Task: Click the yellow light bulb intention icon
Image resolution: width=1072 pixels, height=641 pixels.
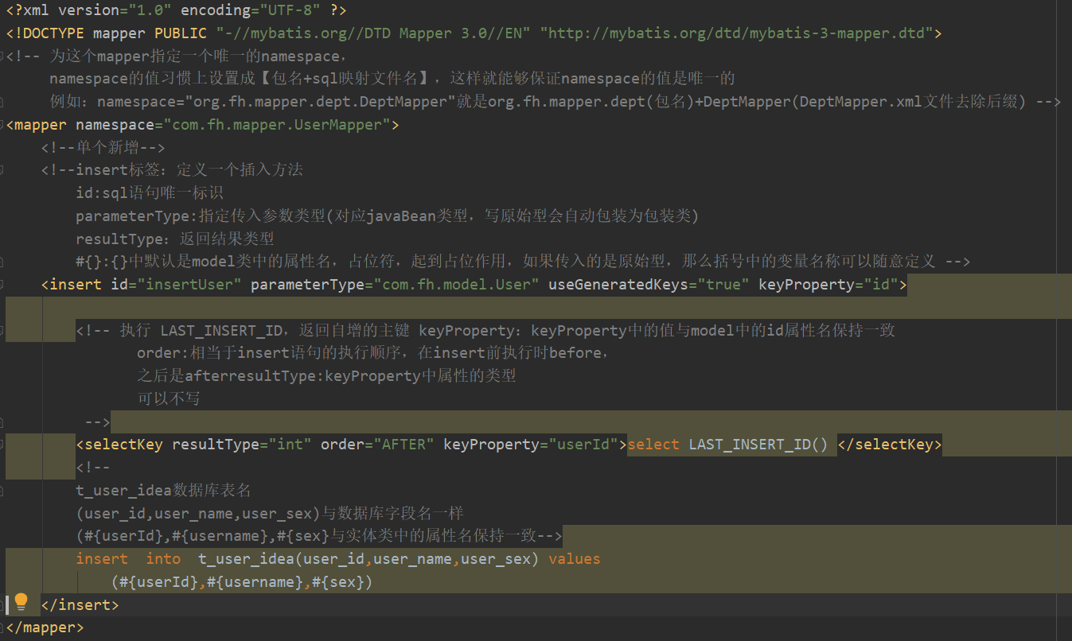Action: (x=21, y=601)
